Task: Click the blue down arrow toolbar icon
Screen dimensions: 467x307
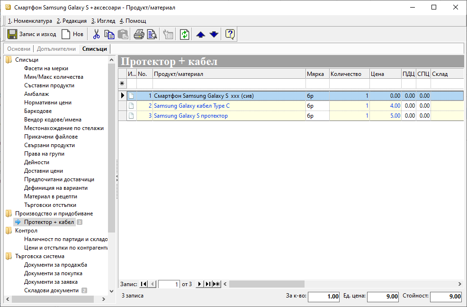Action: (x=214, y=35)
